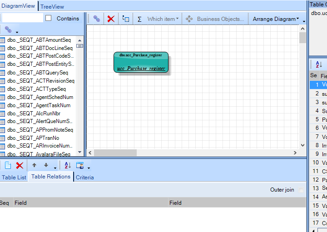Click the sigma summation icon
Image resolution: width=327 pixels, height=232 pixels.
pyautogui.click(x=139, y=19)
